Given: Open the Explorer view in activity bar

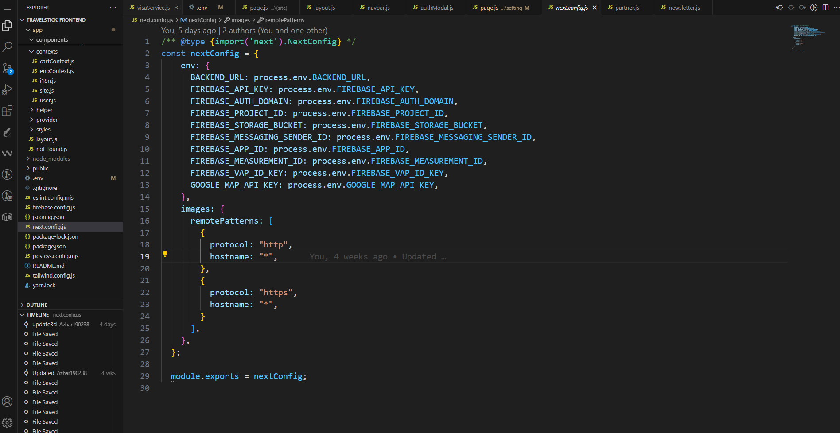Looking at the screenshot, I should 7,26.
